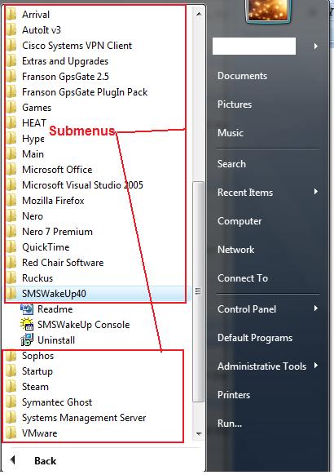Expand Administrative Tools submenu arrow
The width and height of the screenshot is (334, 475).
pos(316,366)
